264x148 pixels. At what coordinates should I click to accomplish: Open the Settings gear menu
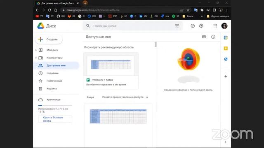201,26
